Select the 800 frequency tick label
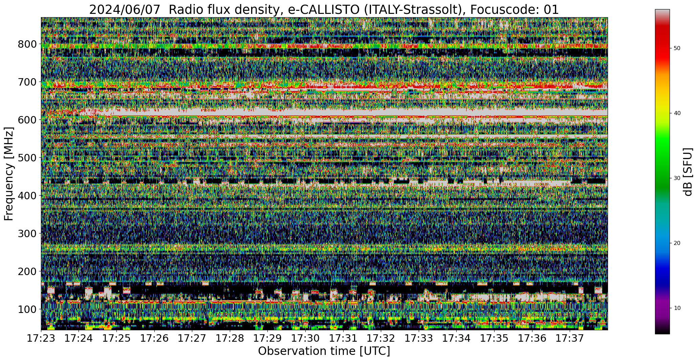Viewport: 698px width, 361px height. tap(28, 44)
